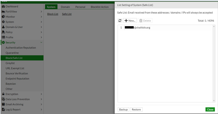
Task: Click the Security shield icon
Action: (x=3, y=43)
